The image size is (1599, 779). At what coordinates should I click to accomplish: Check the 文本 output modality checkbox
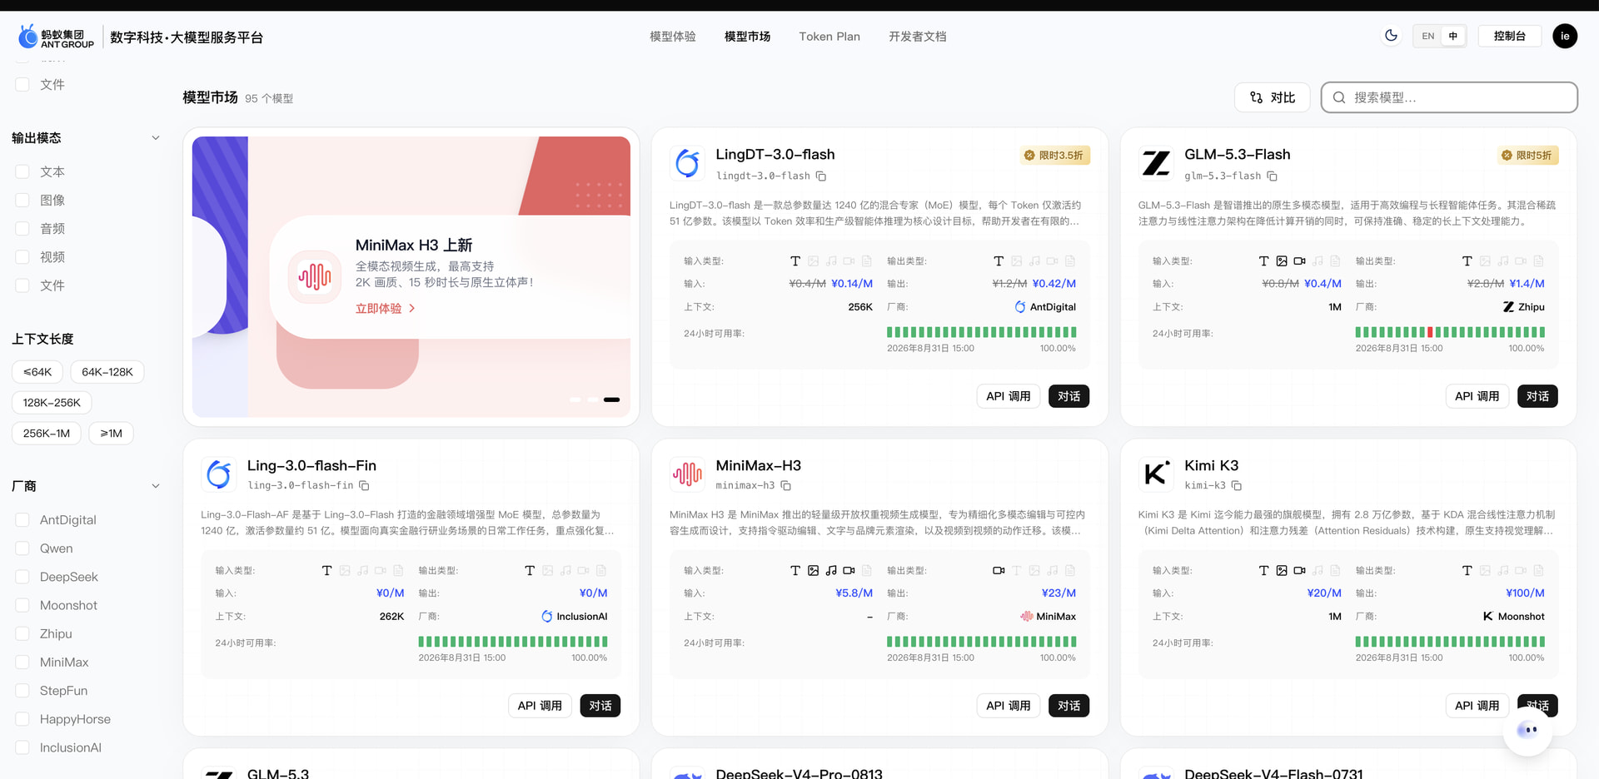pos(22,172)
